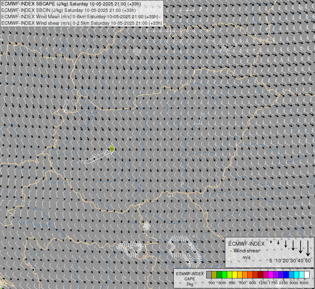315x289 pixels.
Task: Click the '25' dotted contour label on map
Action: [224, 48]
